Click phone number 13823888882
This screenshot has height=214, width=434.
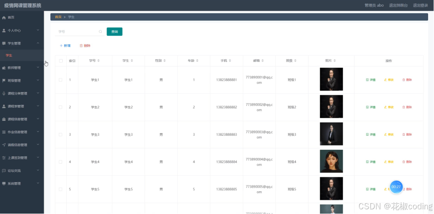click(226, 107)
